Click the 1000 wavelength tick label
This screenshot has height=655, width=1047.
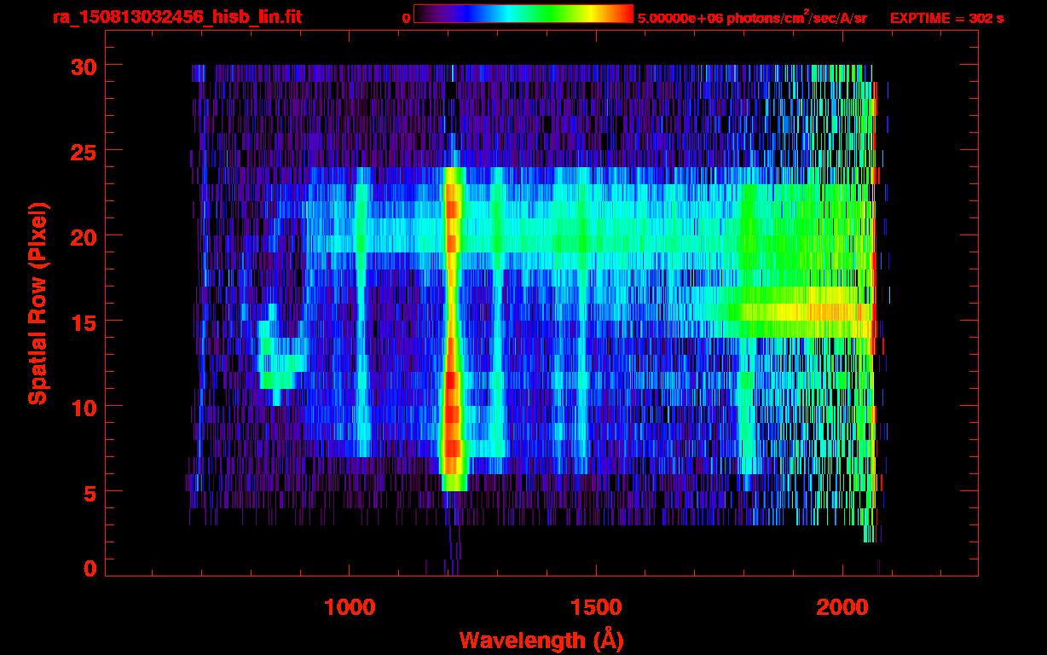[350, 606]
